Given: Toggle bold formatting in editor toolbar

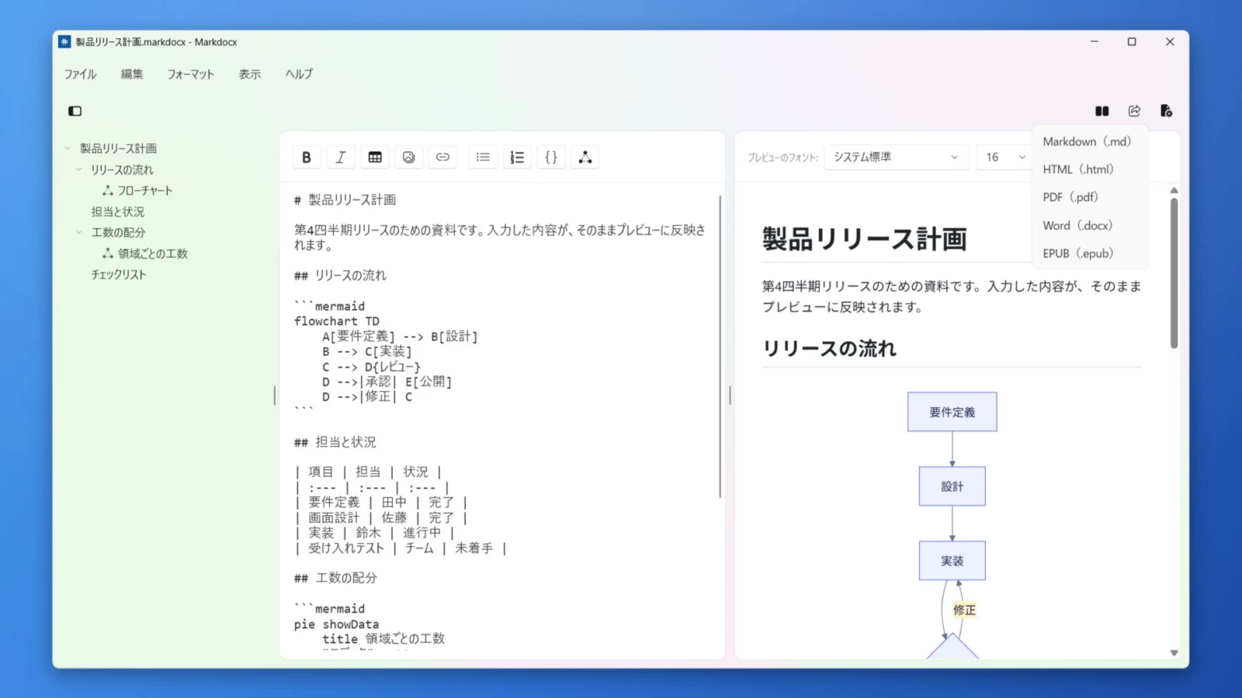Looking at the screenshot, I should coord(307,157).
